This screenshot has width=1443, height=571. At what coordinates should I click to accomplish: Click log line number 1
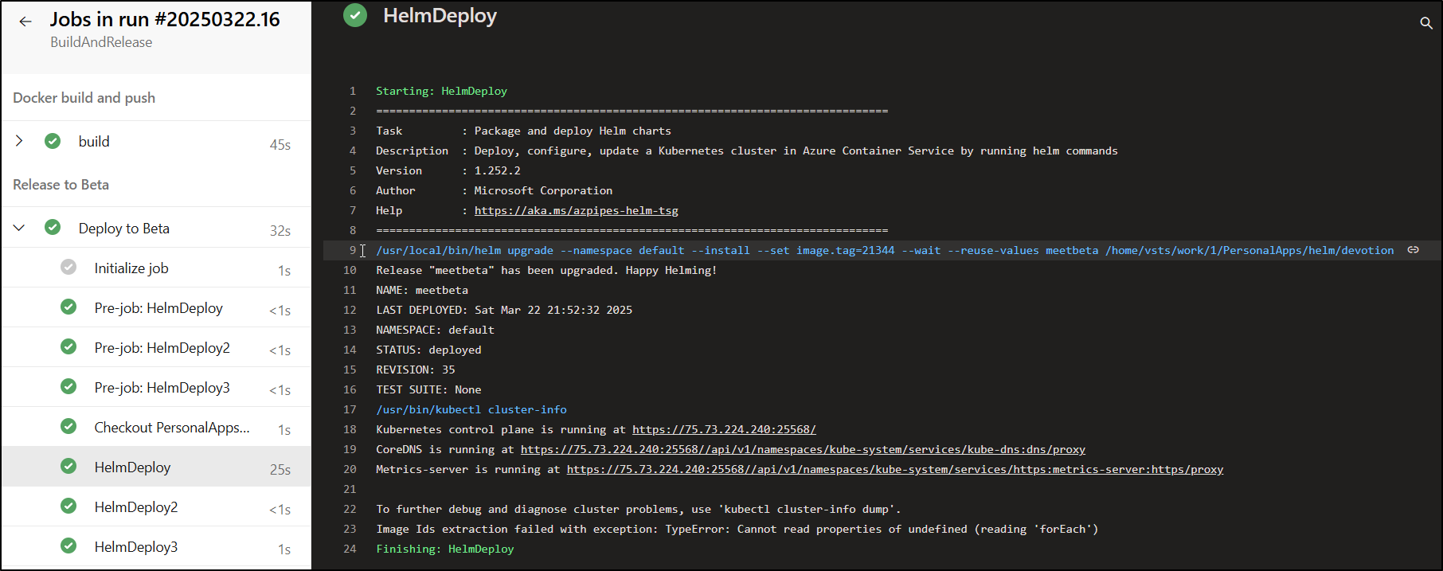(353, 91)
